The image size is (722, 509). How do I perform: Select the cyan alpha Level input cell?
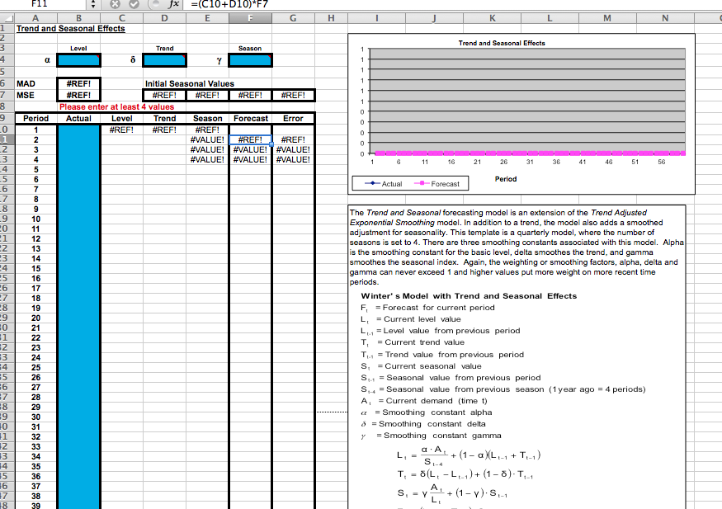click(x=78, y=59)
